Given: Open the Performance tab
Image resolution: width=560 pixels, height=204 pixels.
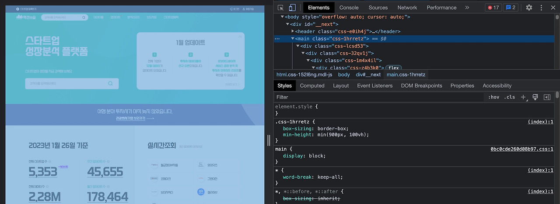Looking at the screenshot, I should point(441,7).
